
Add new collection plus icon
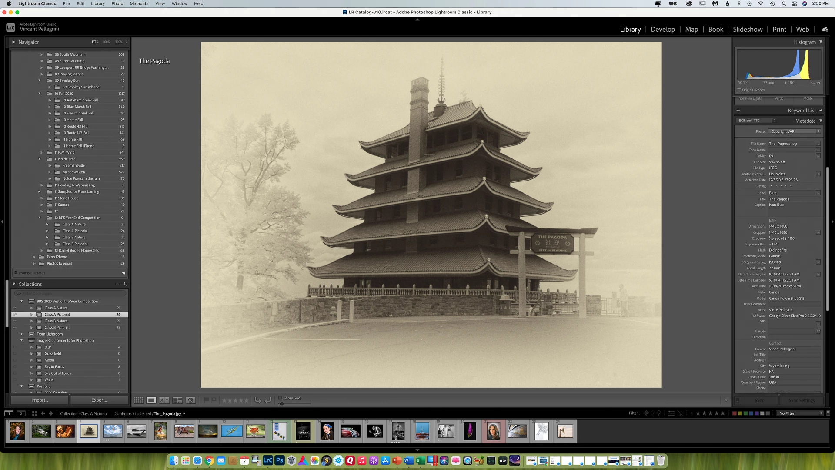click(125, 284)
